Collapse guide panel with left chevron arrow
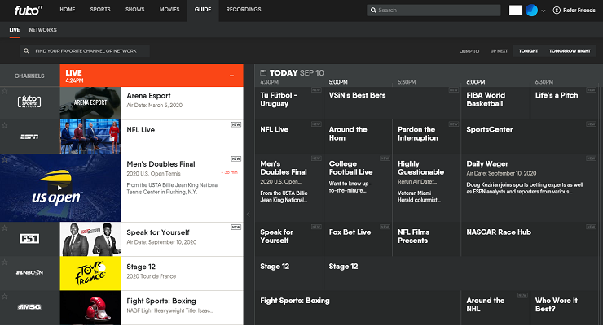Image resolution: width=603 pixels, height=325 pixels. 248,214
